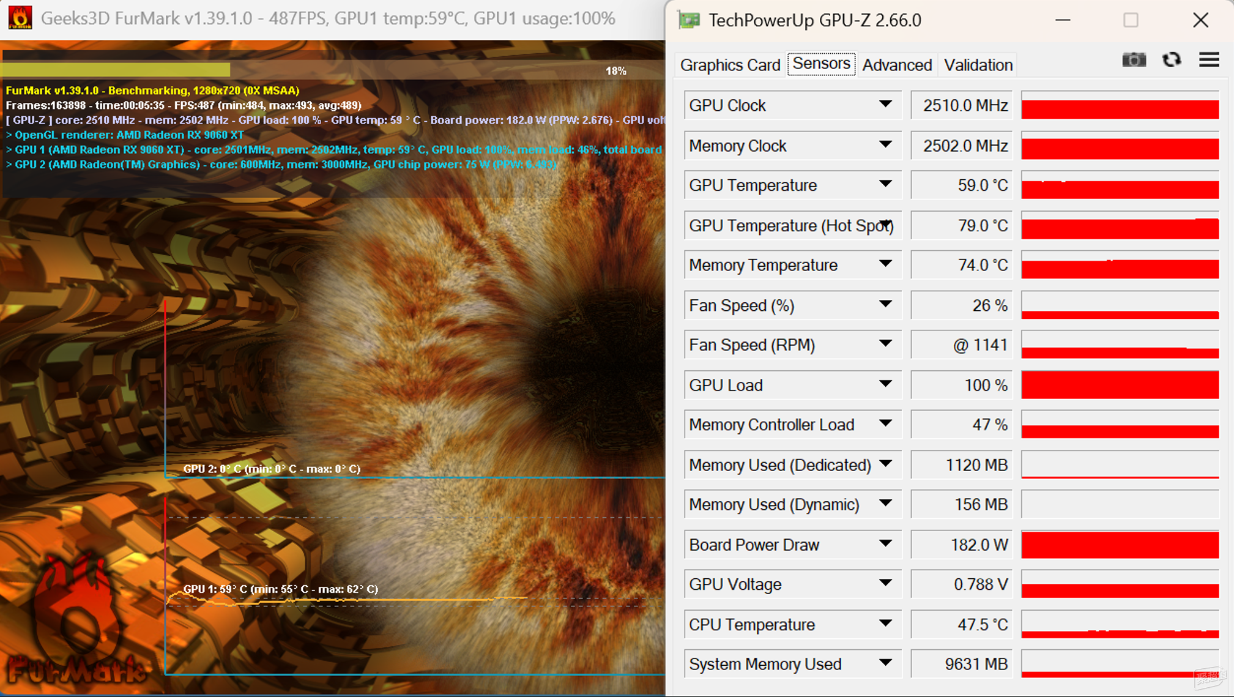Screen dimensions: 1234x697
Task: Click the 47.5 °C CPU Temperature value
Action: pos(961,624)
